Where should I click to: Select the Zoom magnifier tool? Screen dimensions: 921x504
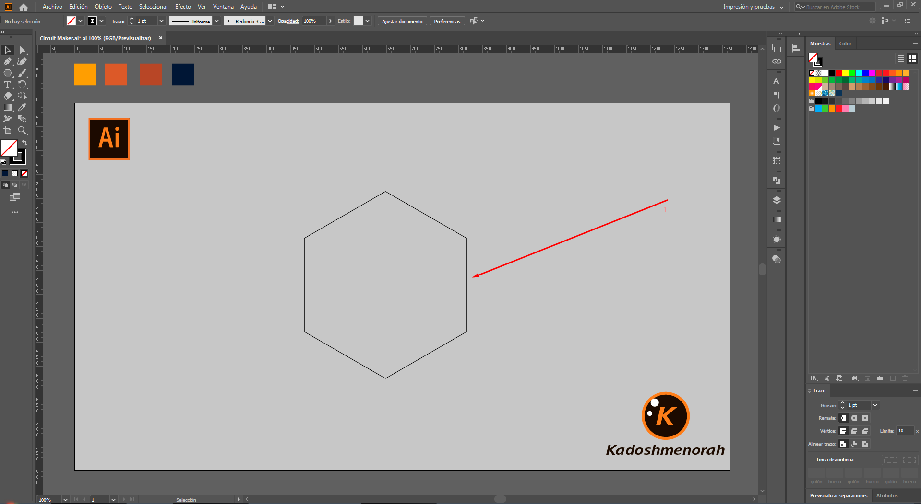pyautogui.click(x=22, y=130)
